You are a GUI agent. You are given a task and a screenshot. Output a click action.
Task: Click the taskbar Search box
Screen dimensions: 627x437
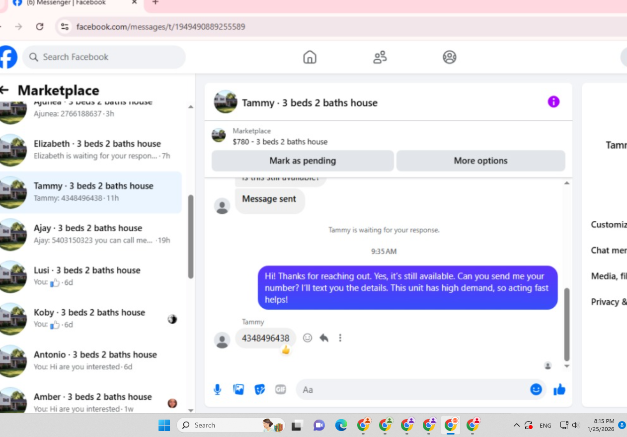(231, 425)
